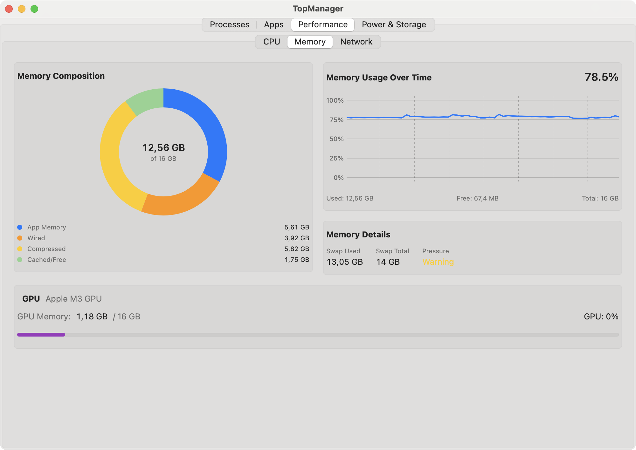
Task: Select the Performance tab
Action: pyautogui.click(x=323, y=24)
